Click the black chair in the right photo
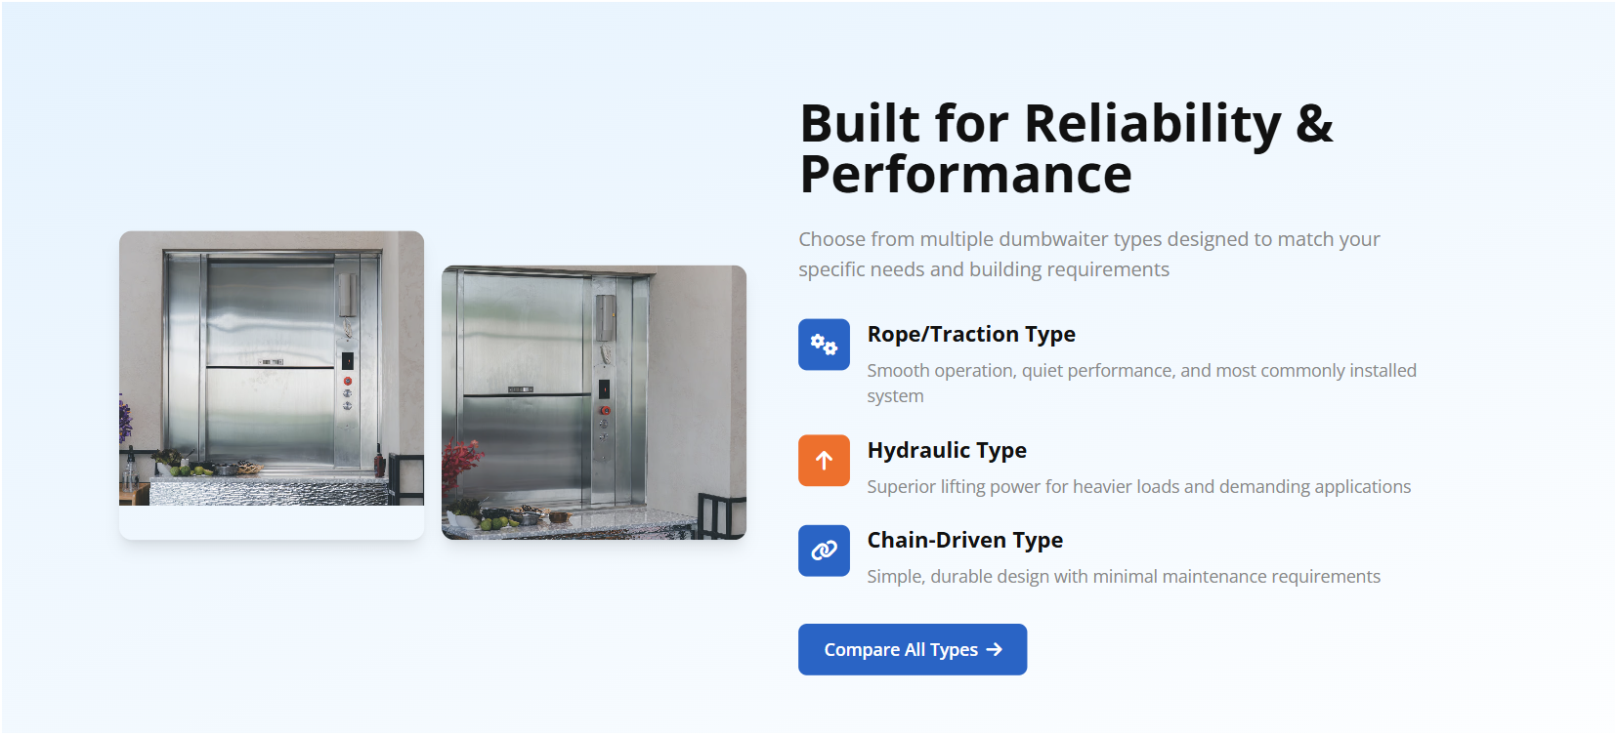The width and height of the screenshot is (1617, 735). click(x=721, y=515)
